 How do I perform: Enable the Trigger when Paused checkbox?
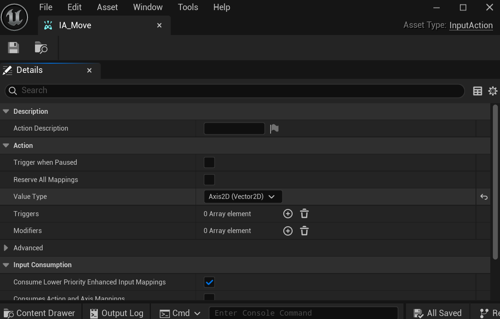(209, 163)
